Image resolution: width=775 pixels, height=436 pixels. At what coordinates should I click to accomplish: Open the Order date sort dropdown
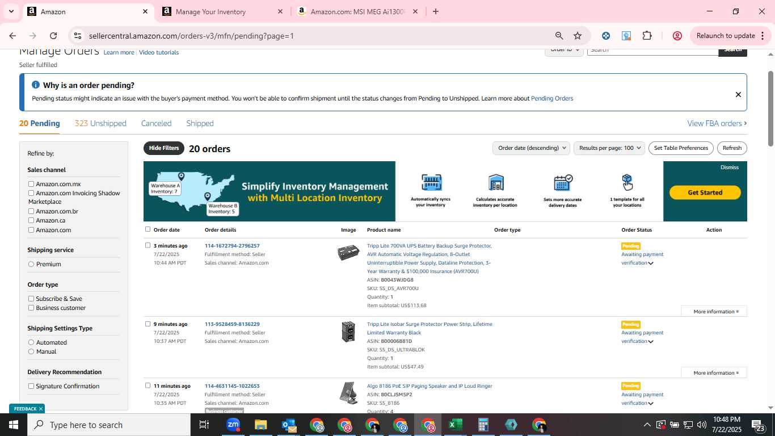(x=531, y=148)
